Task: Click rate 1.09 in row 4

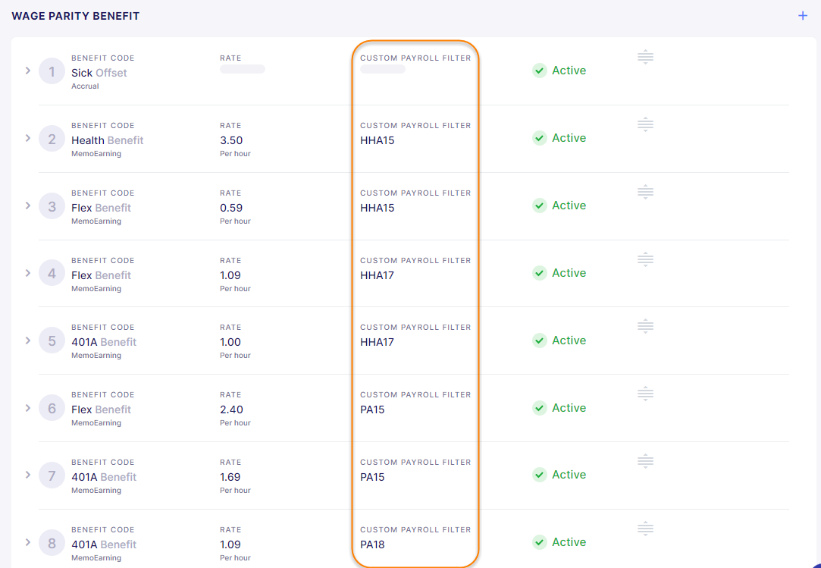Action: click(230, 275)
